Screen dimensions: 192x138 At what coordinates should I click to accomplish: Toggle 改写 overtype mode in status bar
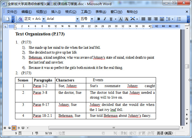tap(151, 133)
